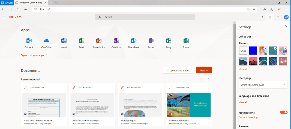Viewport: 291px width, 129px height.
Task: Turn off the Notifications toggle
Action: 284,112
